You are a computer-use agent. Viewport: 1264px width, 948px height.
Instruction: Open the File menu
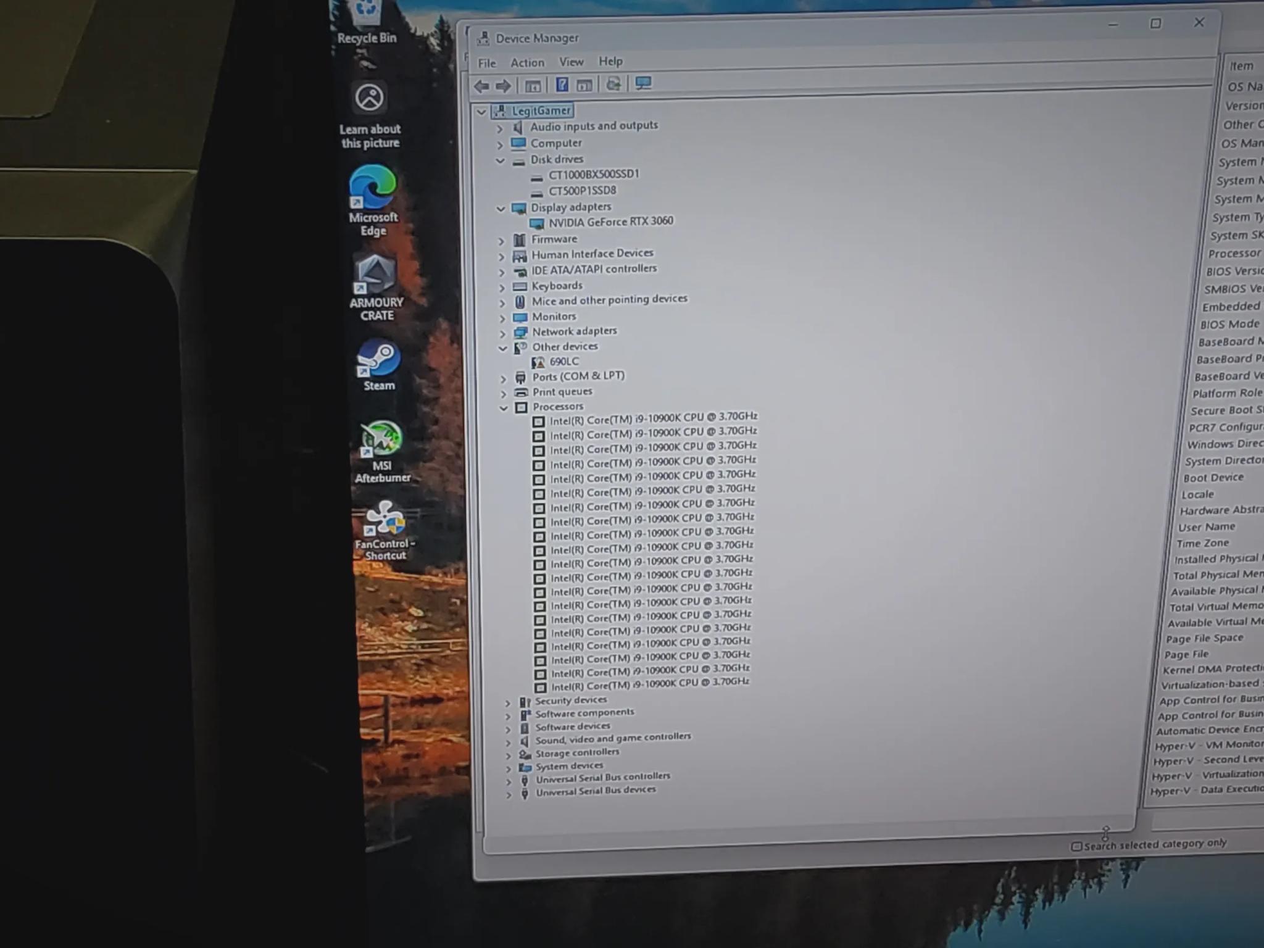point(486,63)
